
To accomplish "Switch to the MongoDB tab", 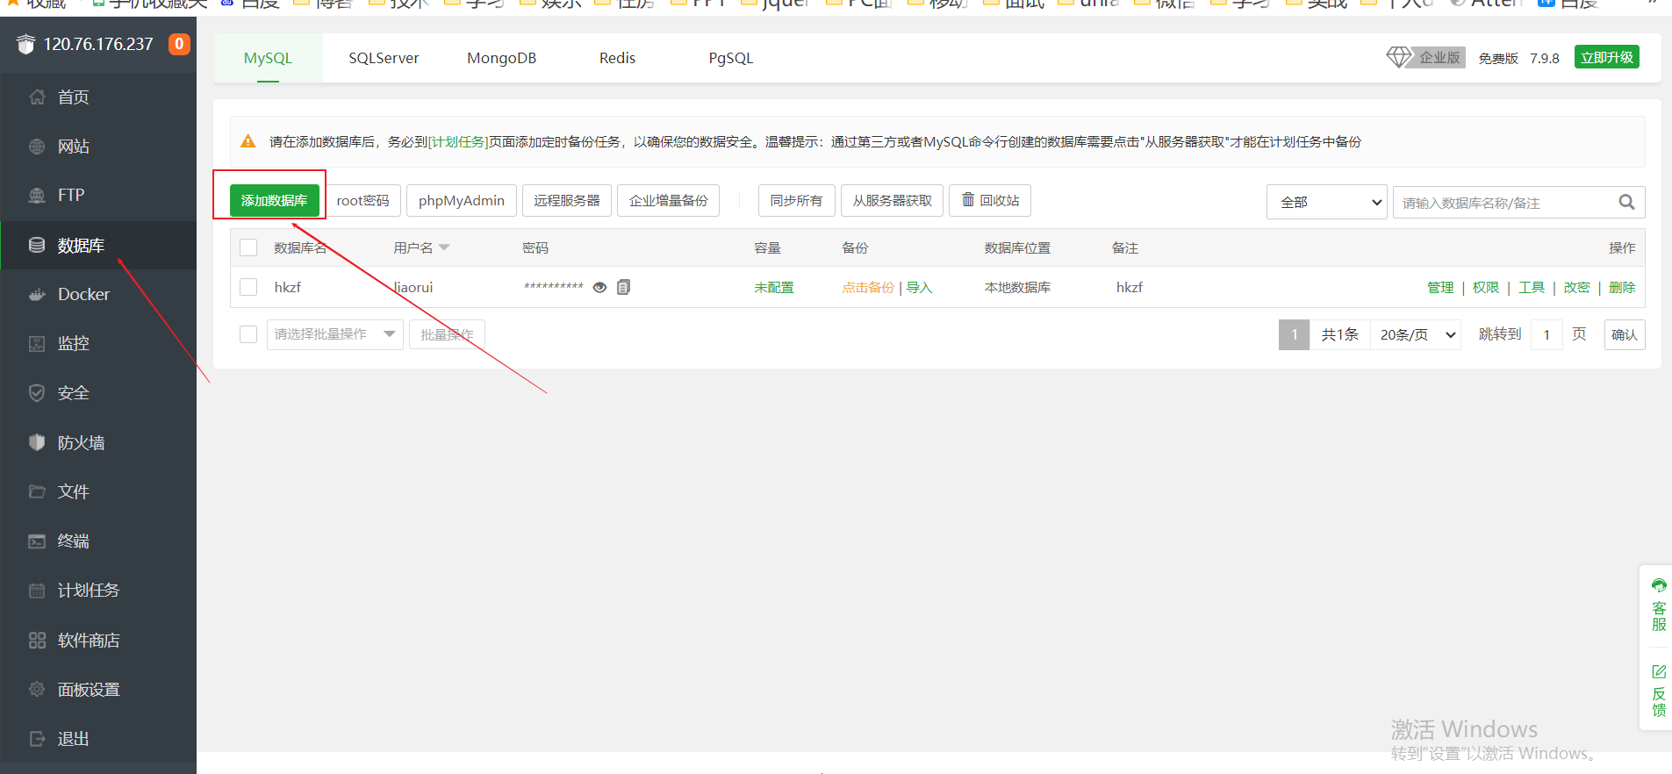I will click(x=501, y=58).
